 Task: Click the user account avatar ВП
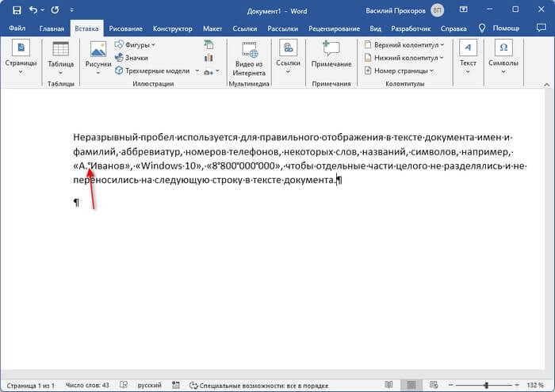click(437, 10)
